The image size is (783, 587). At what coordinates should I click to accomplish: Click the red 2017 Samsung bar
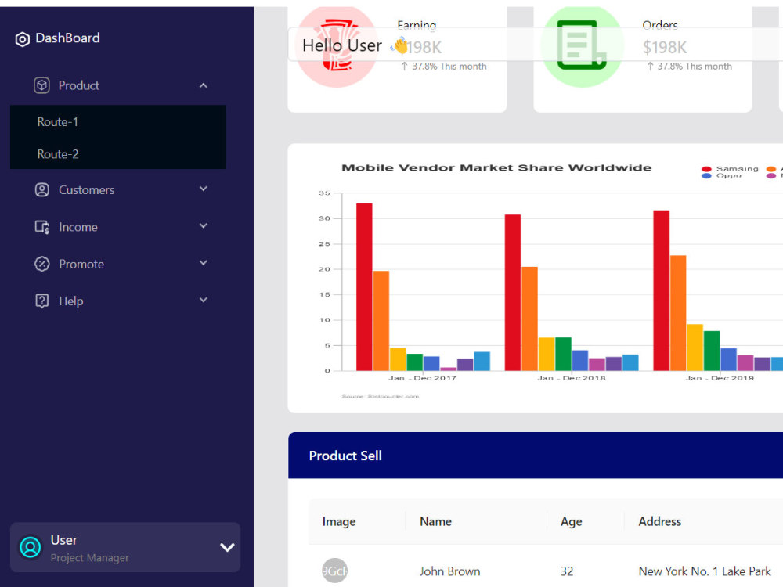(x=364, y=287)
